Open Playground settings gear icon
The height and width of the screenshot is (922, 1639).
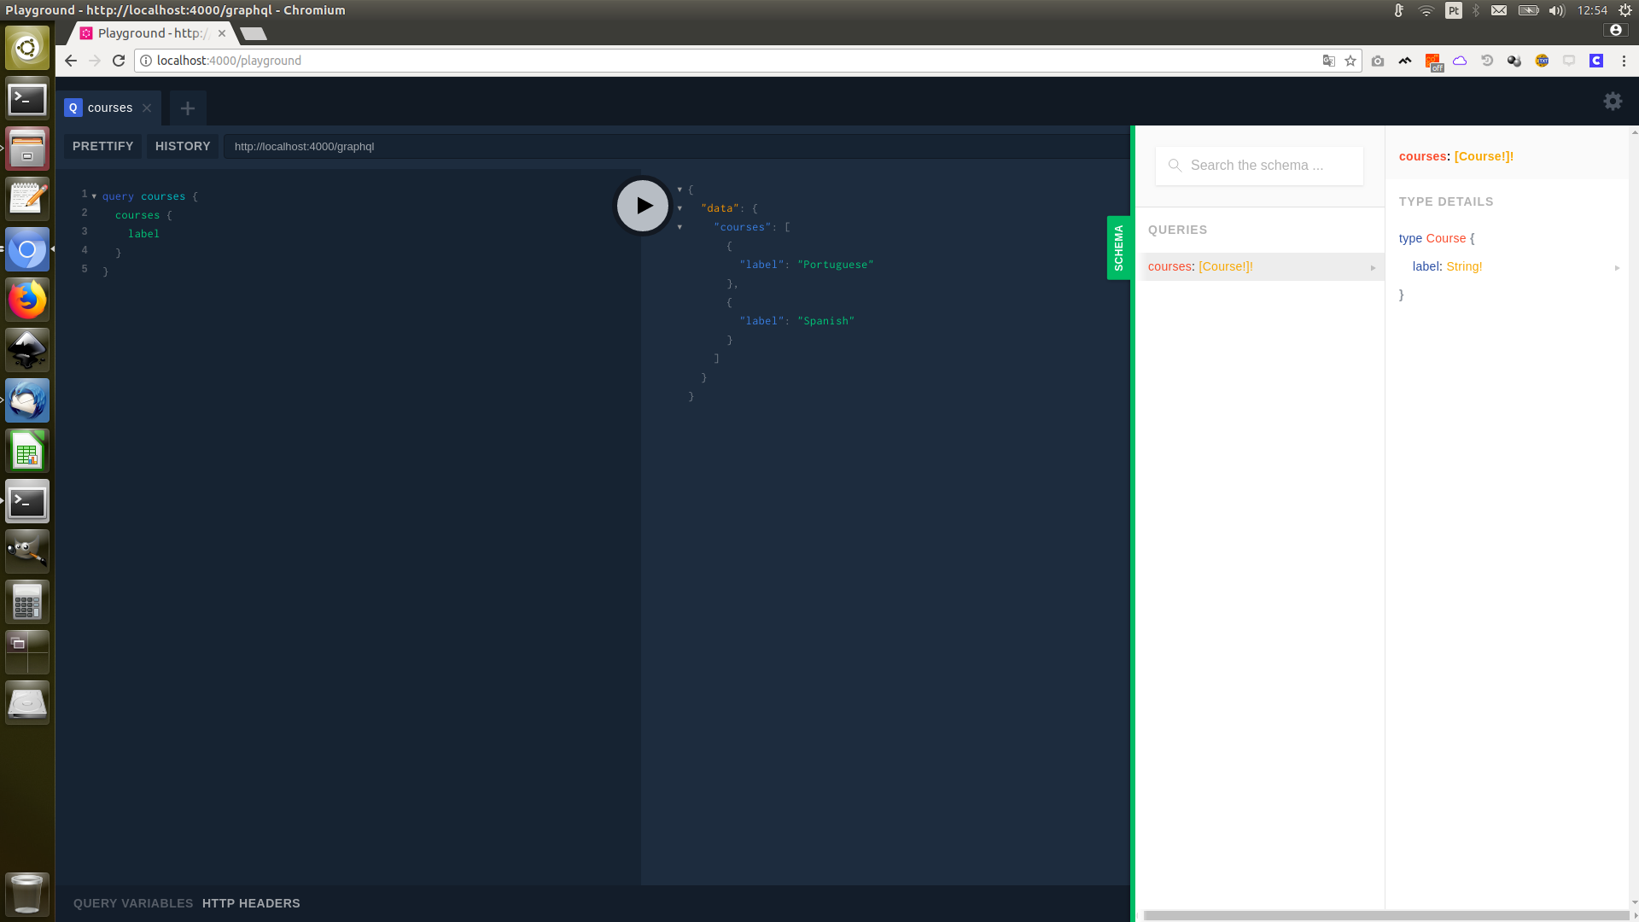tap(1613, 101)
